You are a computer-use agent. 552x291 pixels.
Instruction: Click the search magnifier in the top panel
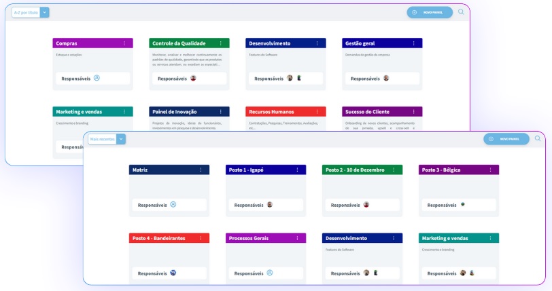[x=461, y=12]
